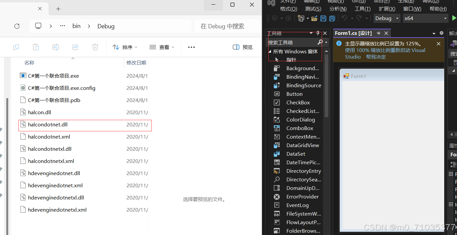
Task: Select the EventLog control in the toolbox
Action: [x=297, y=205]
